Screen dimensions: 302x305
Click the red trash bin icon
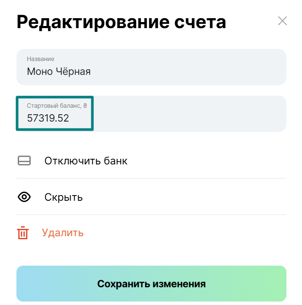(x=23, y=233)
